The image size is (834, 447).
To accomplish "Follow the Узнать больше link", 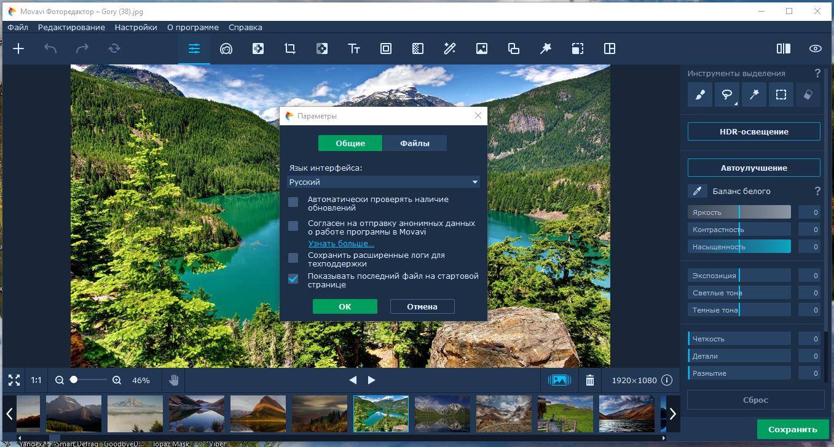I will tap(341, 244).
